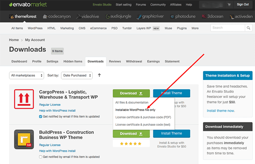Switch to the Reviews tab
255x164 pixels.
(x=115, y=61)
